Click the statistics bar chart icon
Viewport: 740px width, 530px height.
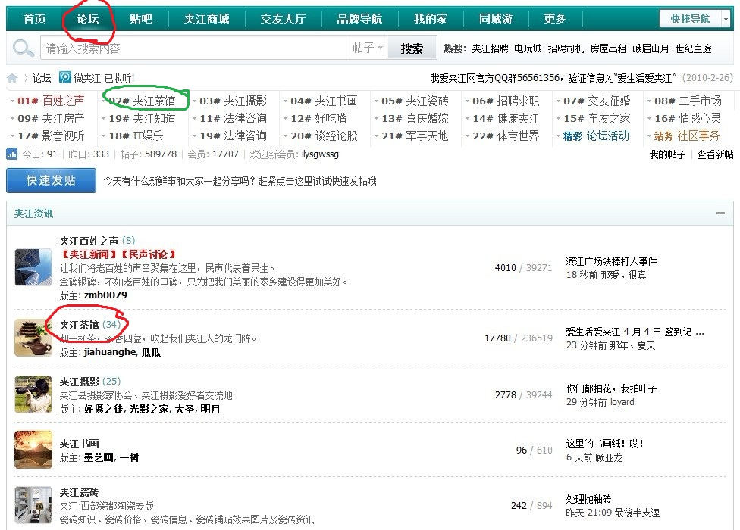click(12, 154)
